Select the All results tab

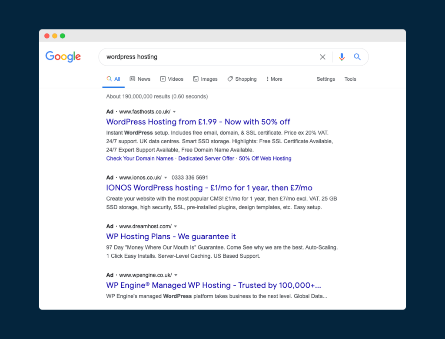[x=113, y=79]
